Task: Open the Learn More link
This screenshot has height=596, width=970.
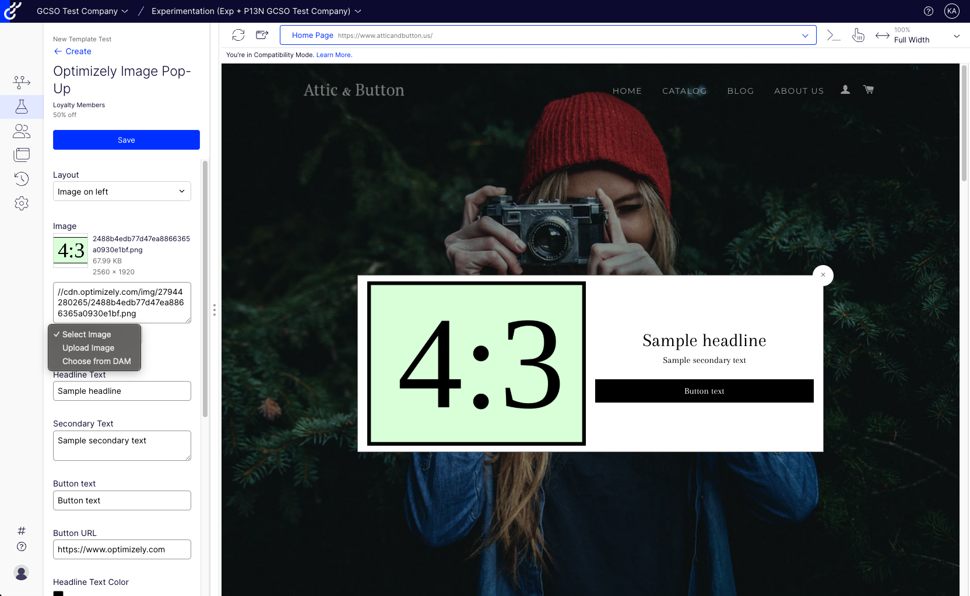Action: coord(333,55)
